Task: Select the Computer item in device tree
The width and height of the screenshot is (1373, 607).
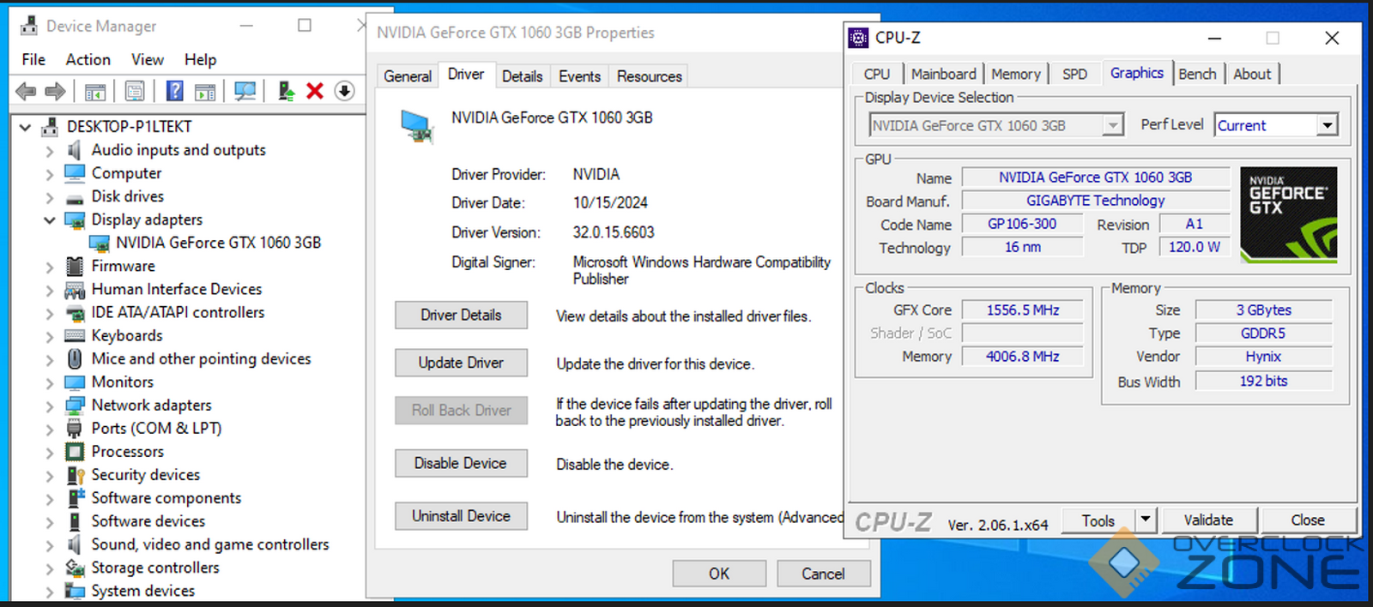Action: pyautogui.click(x=126, y=173)
